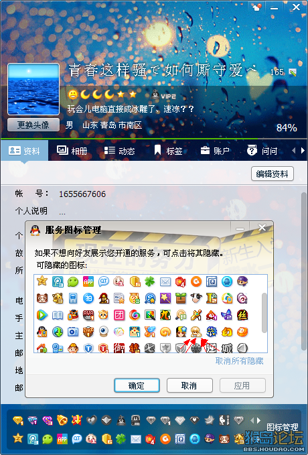Show previous bottom strip icons with left arrow

[252, 420]
